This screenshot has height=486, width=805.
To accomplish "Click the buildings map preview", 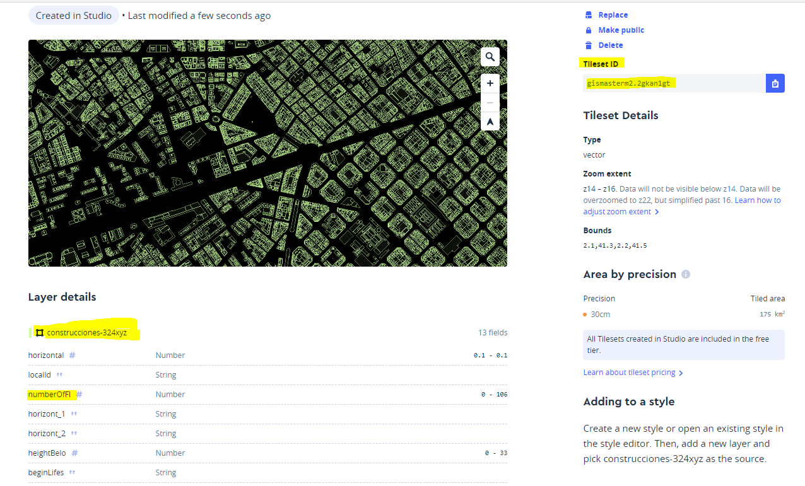I will pyautogui.click(x=267, y=153).
